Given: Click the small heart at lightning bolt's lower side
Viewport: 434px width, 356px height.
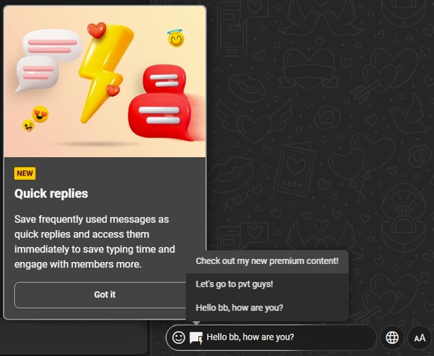Looking at the screenshot, I should pos(113,90).
